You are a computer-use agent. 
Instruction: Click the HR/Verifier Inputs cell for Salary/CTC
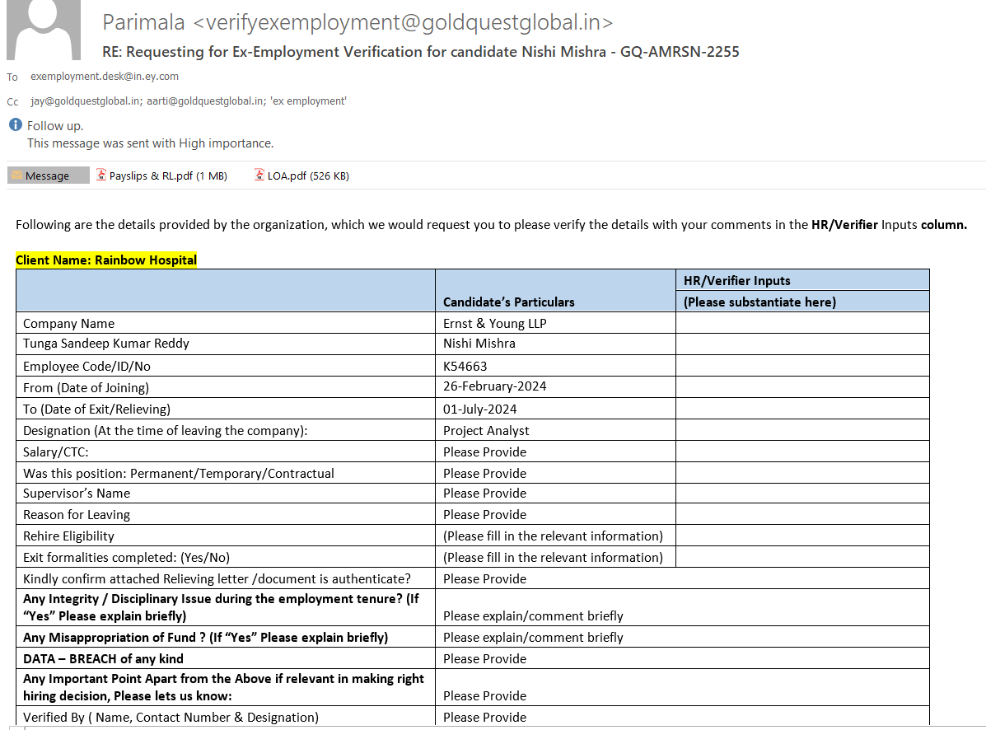(x=801, y=452)
